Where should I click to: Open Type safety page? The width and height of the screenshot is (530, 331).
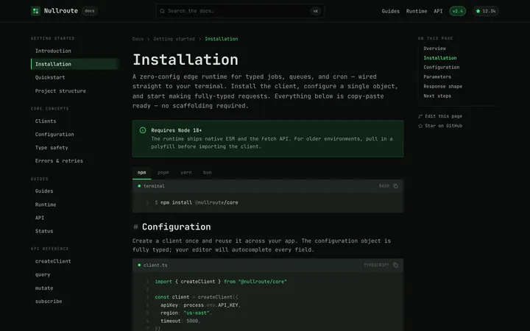52,148
